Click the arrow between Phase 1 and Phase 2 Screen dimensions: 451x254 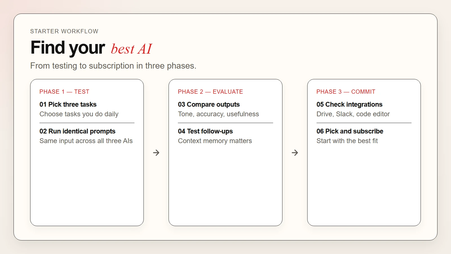[x=156, y=153]
